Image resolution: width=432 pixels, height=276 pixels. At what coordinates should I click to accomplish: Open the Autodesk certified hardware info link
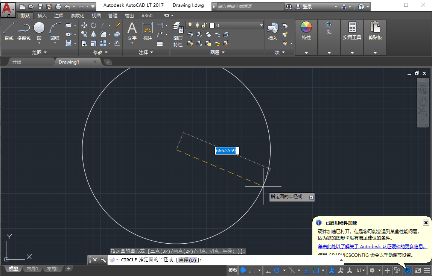(x=373, y=247)
